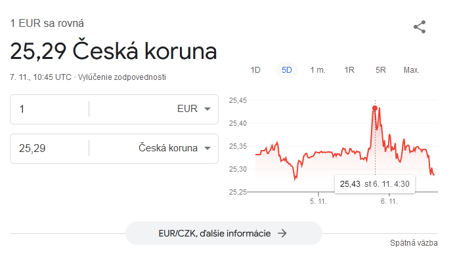Focus the EUR amount field showing 1
Viewport: 455px width, 264px height.
pos(50,109)
